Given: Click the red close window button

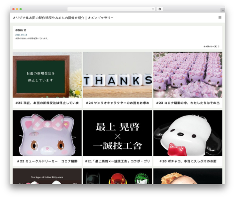Looking at the screenshot, I should click(x=14, y=9).
